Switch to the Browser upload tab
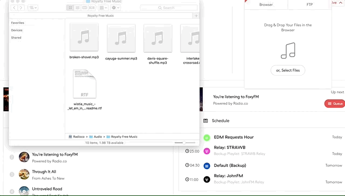 pyautogui.click(x=266, y=5)
